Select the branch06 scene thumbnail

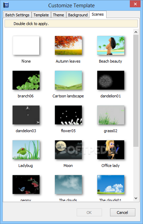coord(26,80)
